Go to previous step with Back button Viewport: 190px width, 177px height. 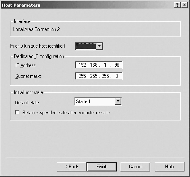[72, 167]
